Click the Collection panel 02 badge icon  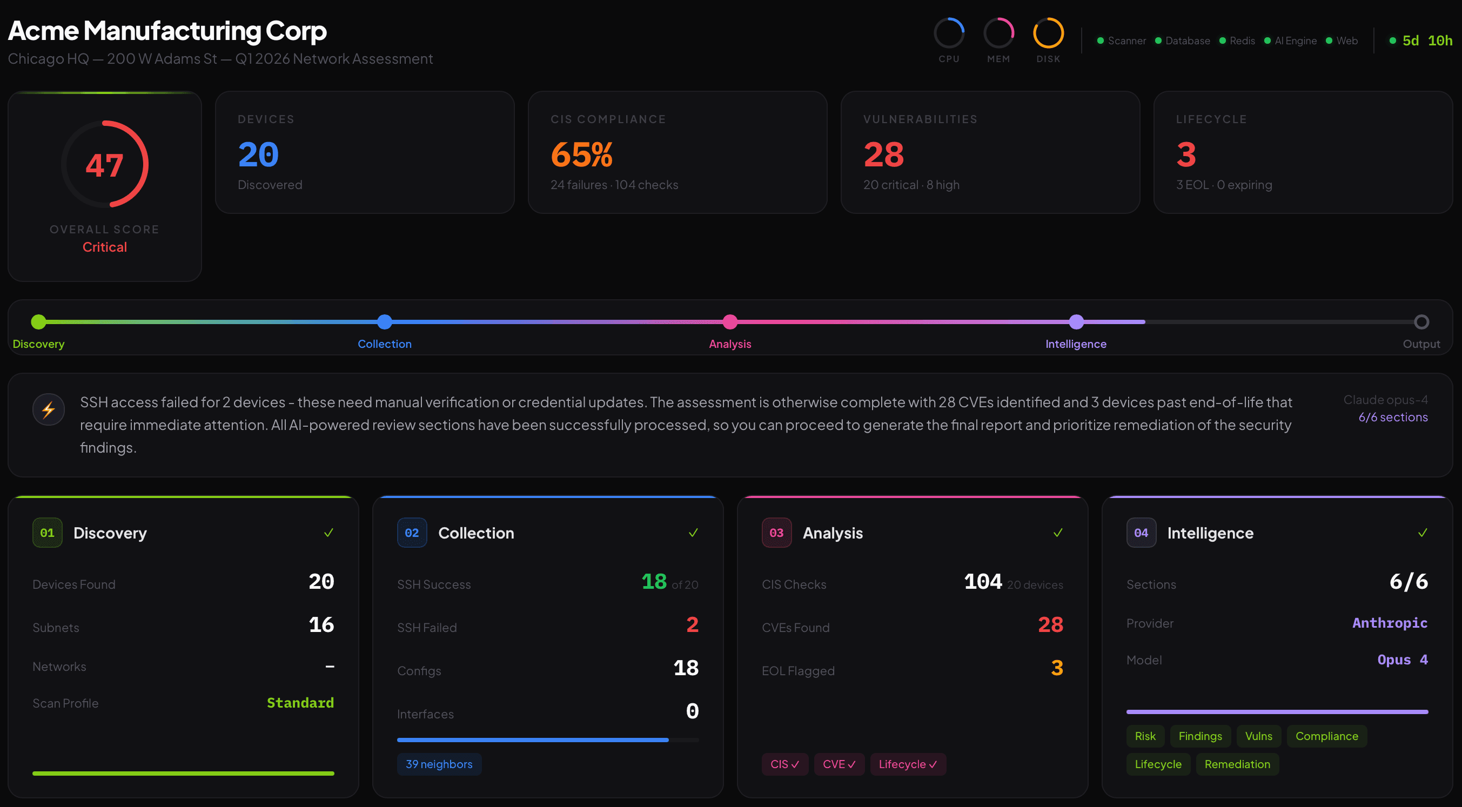[412, 532]
